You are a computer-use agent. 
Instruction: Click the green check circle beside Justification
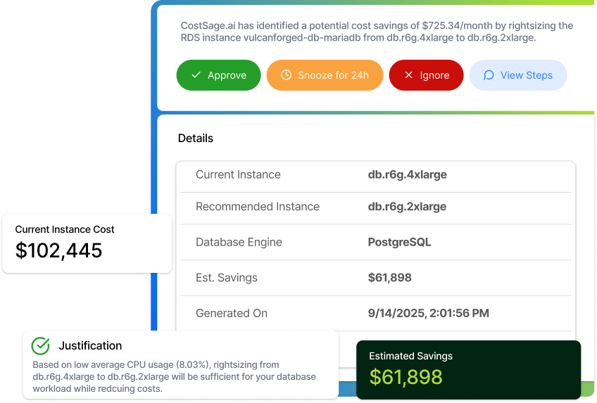click(41, 345)
